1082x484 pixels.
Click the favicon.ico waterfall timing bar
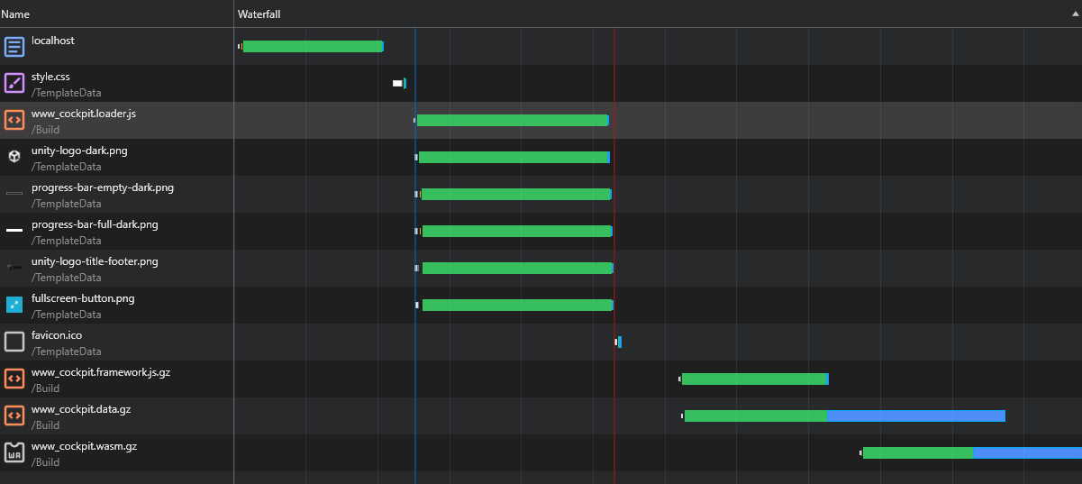click(619, 342)
